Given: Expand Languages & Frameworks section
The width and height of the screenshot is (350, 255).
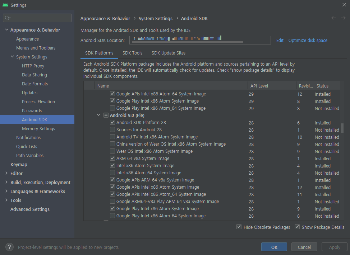Looking at the screenshot, I should point(6,191).
